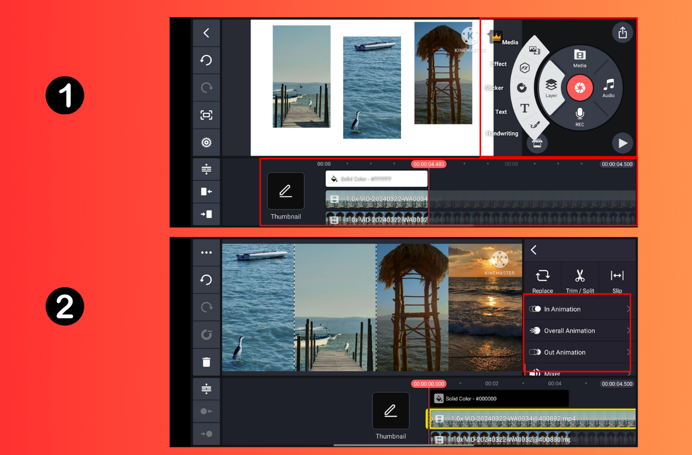This screenshot has width=692, height=455.
Task: Tap the play button to preview
Action: coord(622,143)
